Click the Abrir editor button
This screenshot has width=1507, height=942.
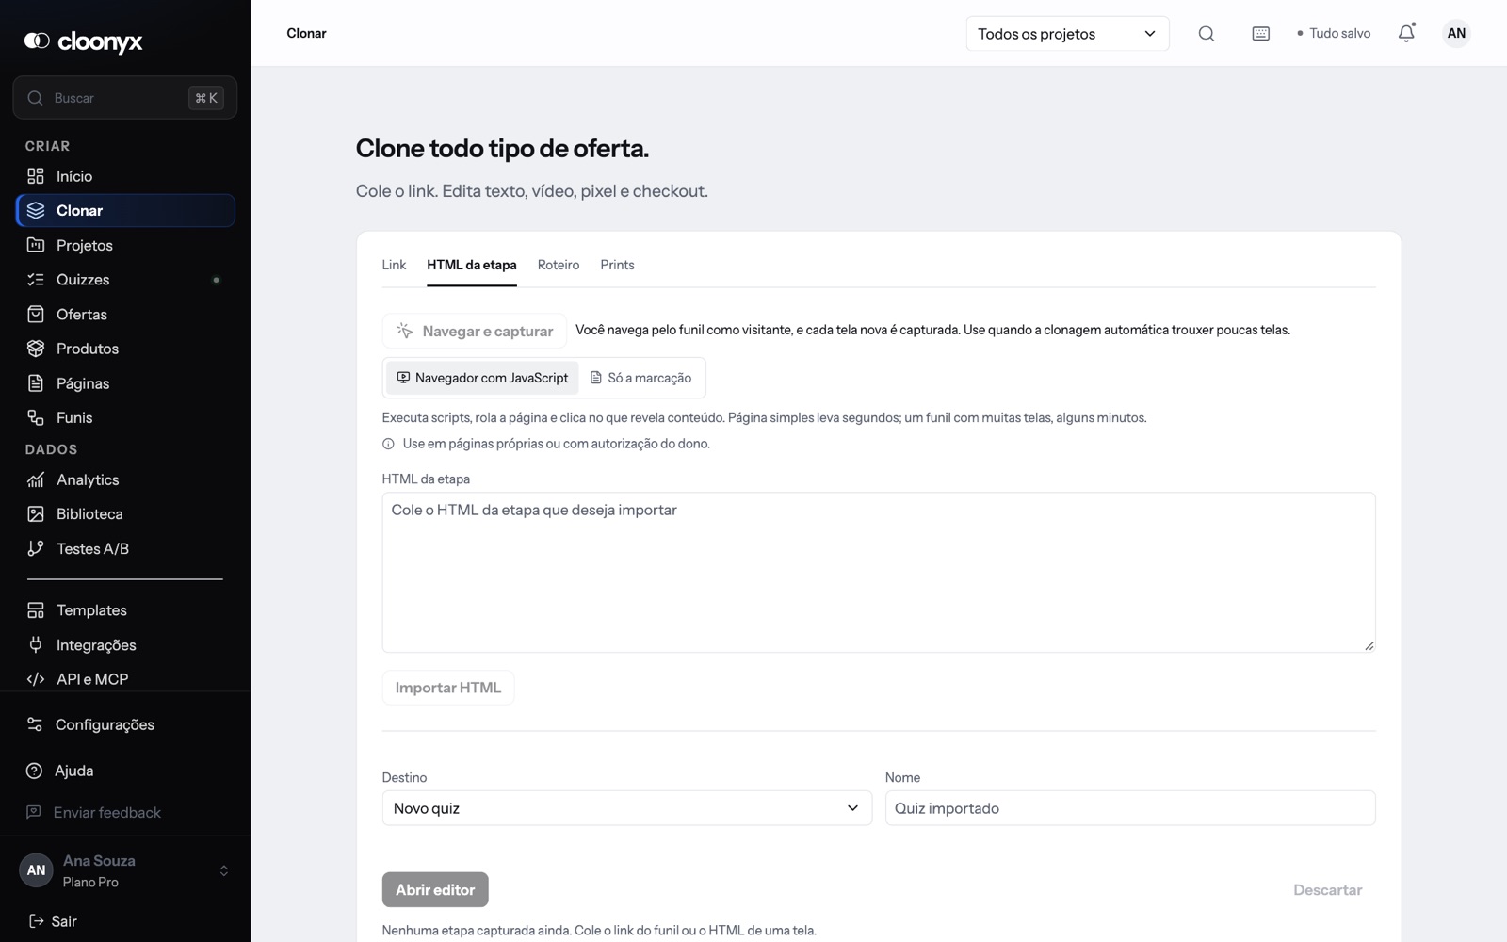click(x=435, y=889)
